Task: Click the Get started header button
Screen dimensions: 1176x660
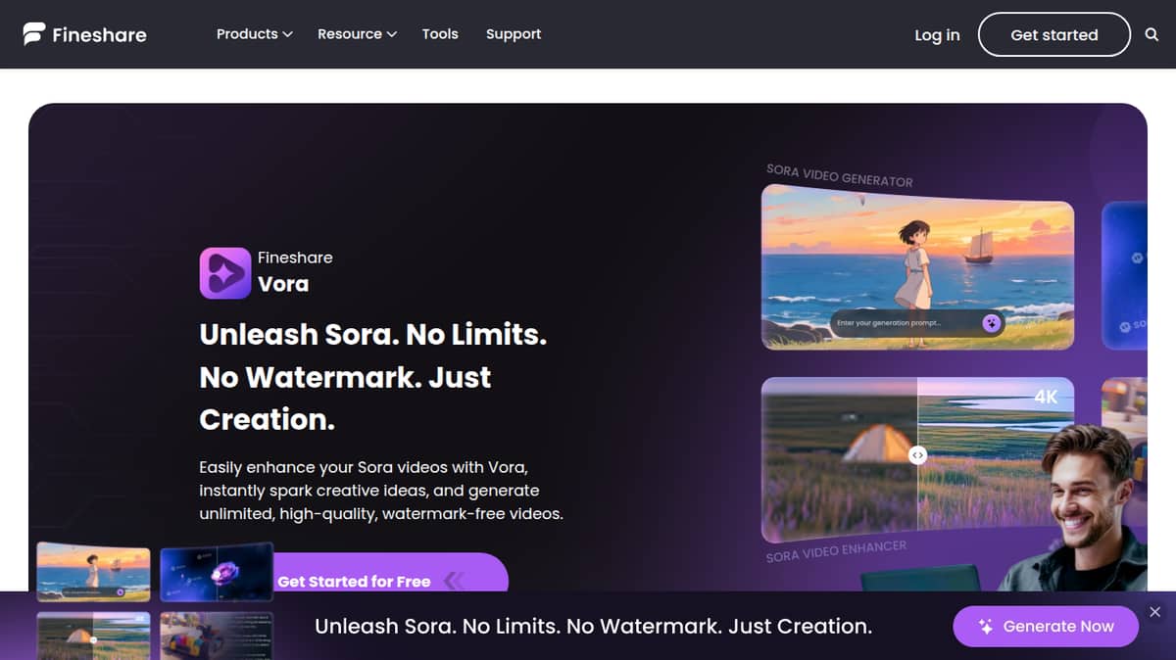Action: (1054, 34)
